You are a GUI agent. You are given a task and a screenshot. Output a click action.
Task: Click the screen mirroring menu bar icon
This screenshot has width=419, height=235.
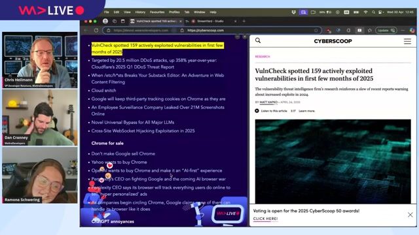point(303,12)
